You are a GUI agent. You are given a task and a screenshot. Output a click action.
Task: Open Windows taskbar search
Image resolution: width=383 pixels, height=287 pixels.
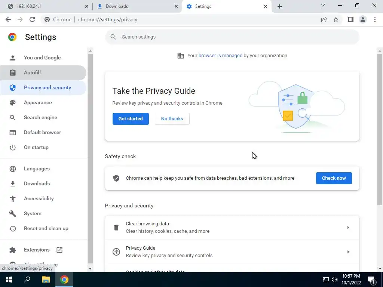point(27,280)
